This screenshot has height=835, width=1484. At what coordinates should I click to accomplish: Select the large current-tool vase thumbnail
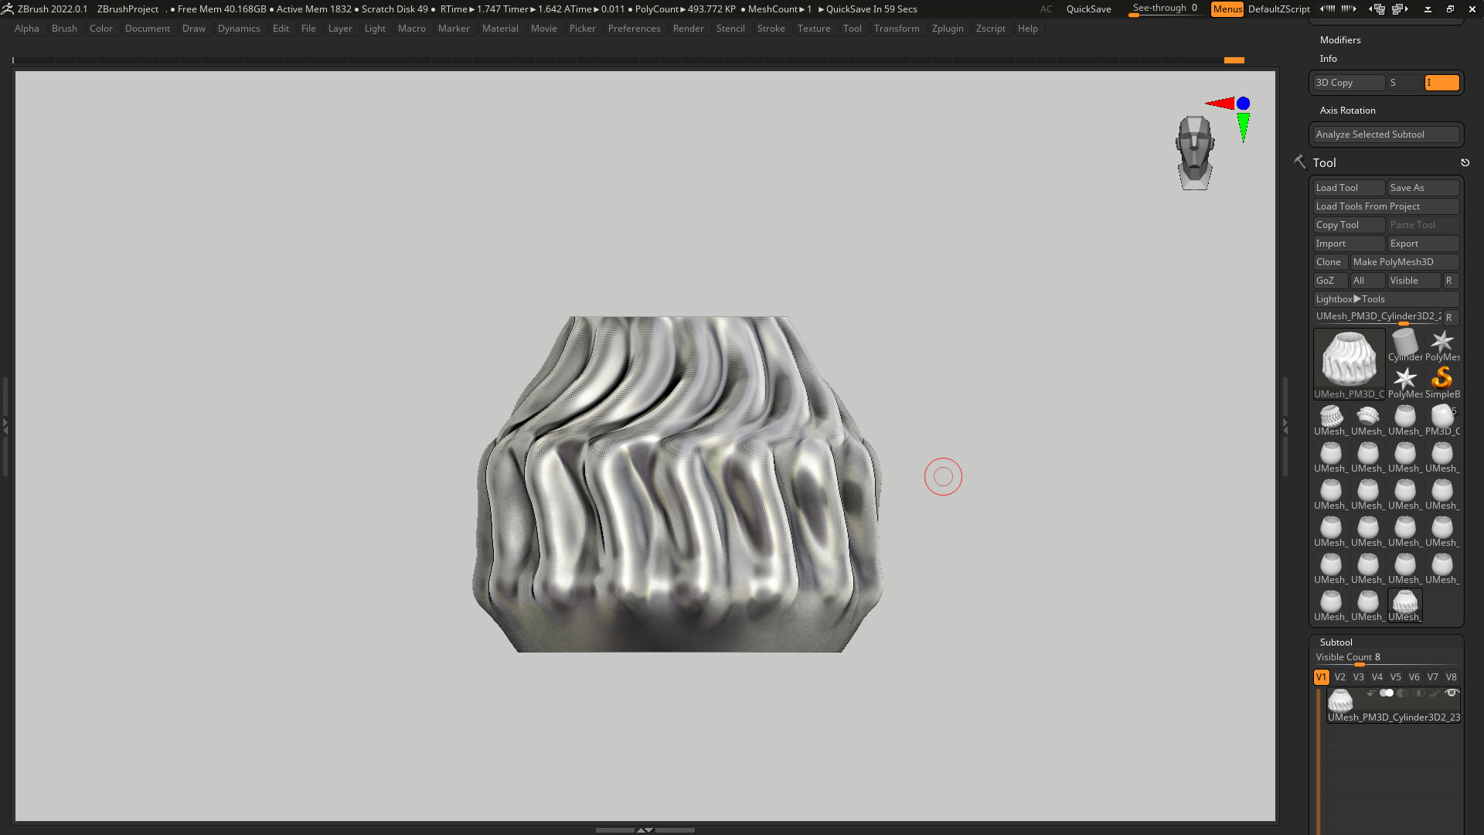coord(1350,363)
